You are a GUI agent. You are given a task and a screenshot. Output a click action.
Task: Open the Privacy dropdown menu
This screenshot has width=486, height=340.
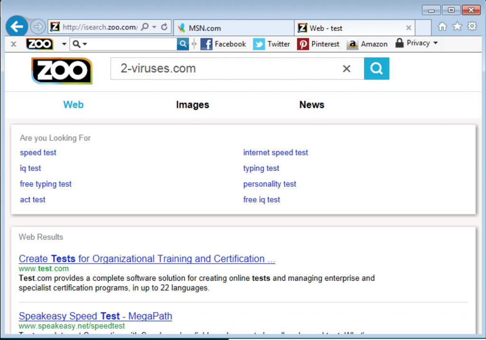417,43
